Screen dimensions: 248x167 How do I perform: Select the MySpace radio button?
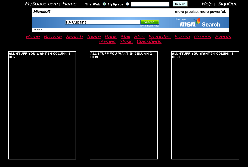tap(127, 4)
